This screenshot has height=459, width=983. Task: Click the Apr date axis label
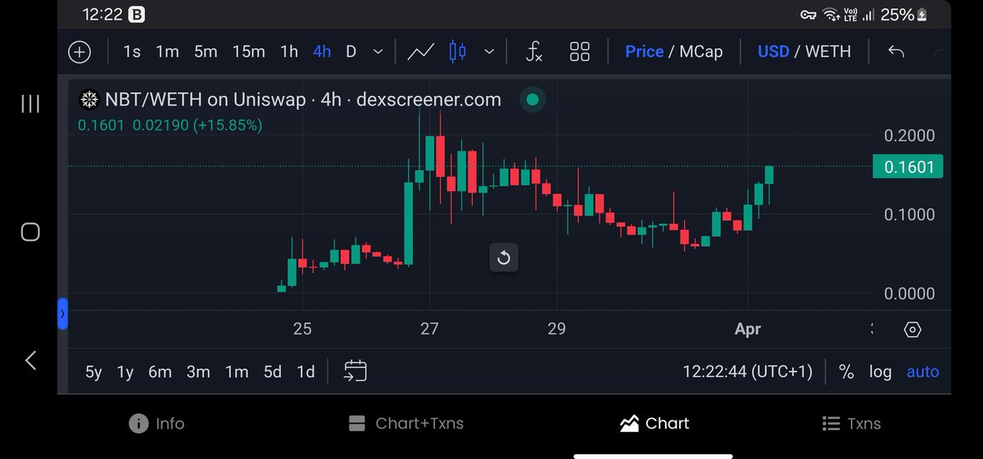(x=748, y=329)
